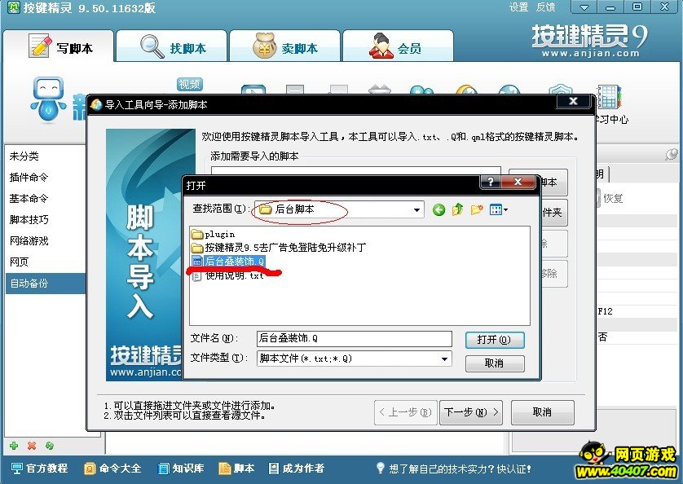Open 脚本 in the bottom bar
This screenshot has width=683, height=484.
point(236,469)
